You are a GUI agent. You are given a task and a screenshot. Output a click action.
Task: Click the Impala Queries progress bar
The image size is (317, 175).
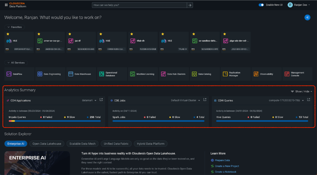click(x=54, y=121)
